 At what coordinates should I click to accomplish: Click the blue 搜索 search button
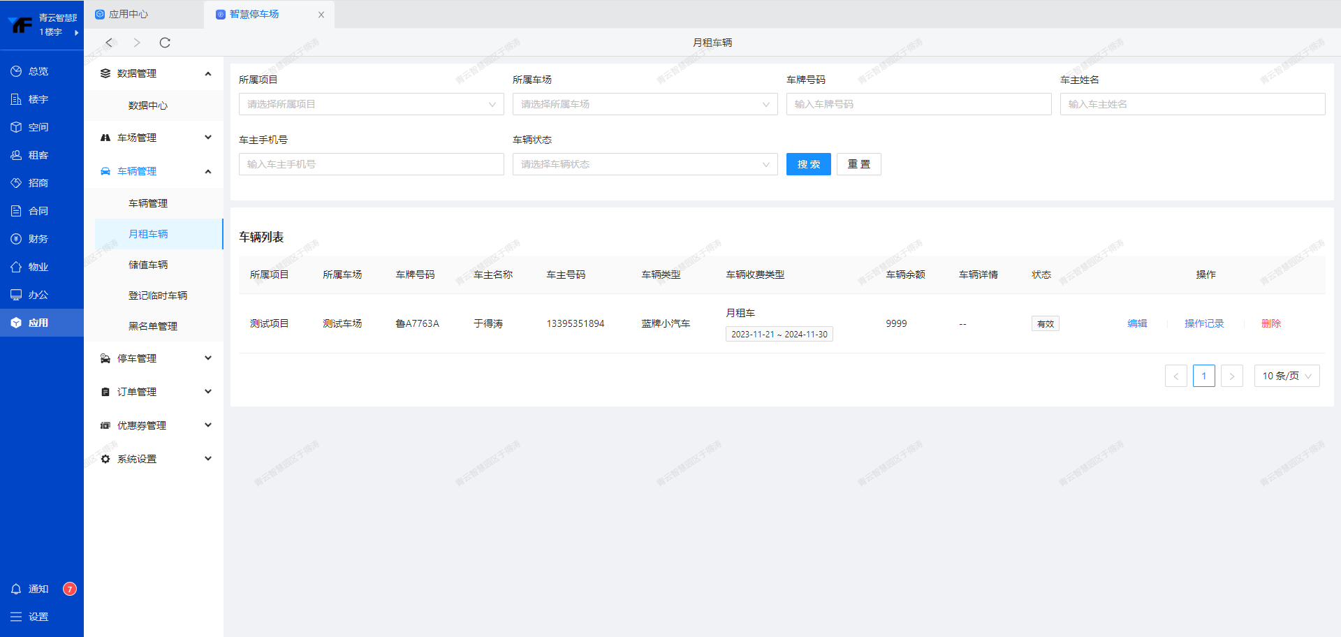tap(808, 164)
